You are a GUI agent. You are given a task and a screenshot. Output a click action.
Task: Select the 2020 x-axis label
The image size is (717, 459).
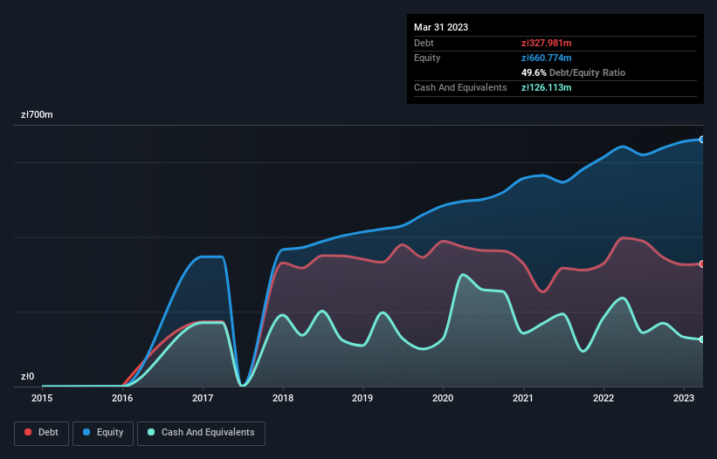[443, 398]
